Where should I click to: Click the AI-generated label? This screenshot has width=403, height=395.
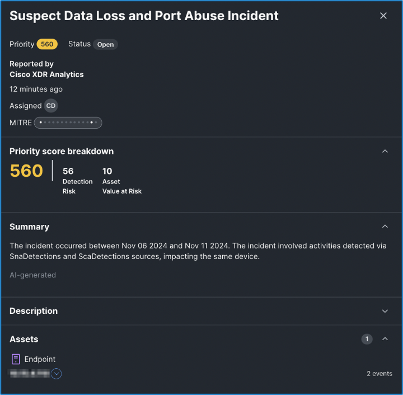(x=32, y=275)
